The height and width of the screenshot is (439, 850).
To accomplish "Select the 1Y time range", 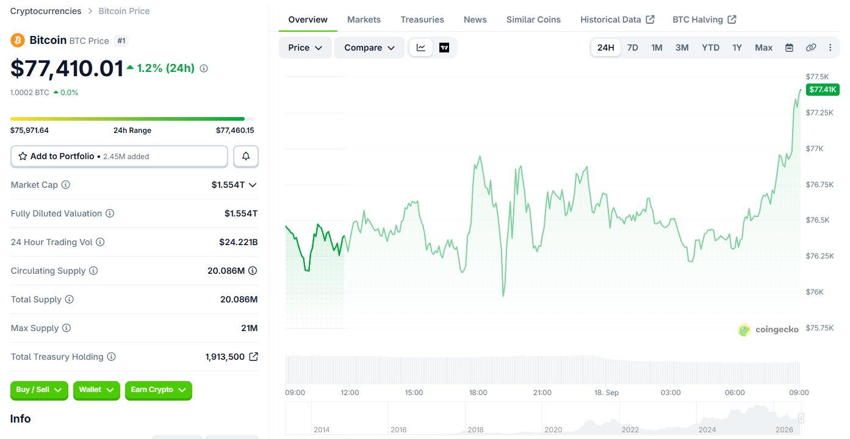I will tap(737, 48).
